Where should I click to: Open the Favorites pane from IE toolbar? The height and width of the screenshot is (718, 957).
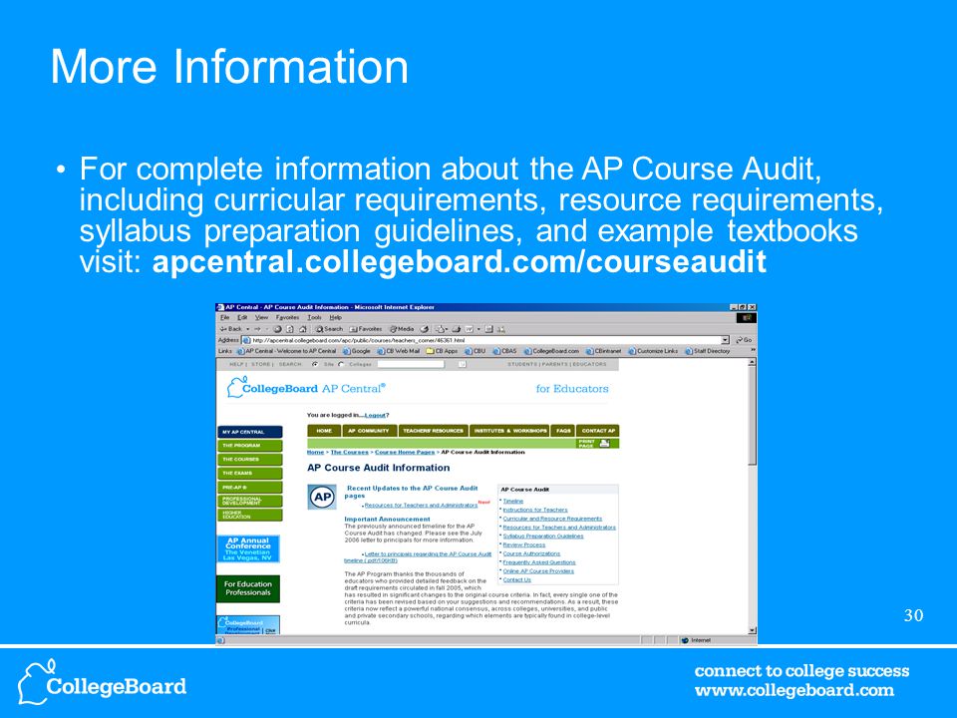tap(366, 329)
